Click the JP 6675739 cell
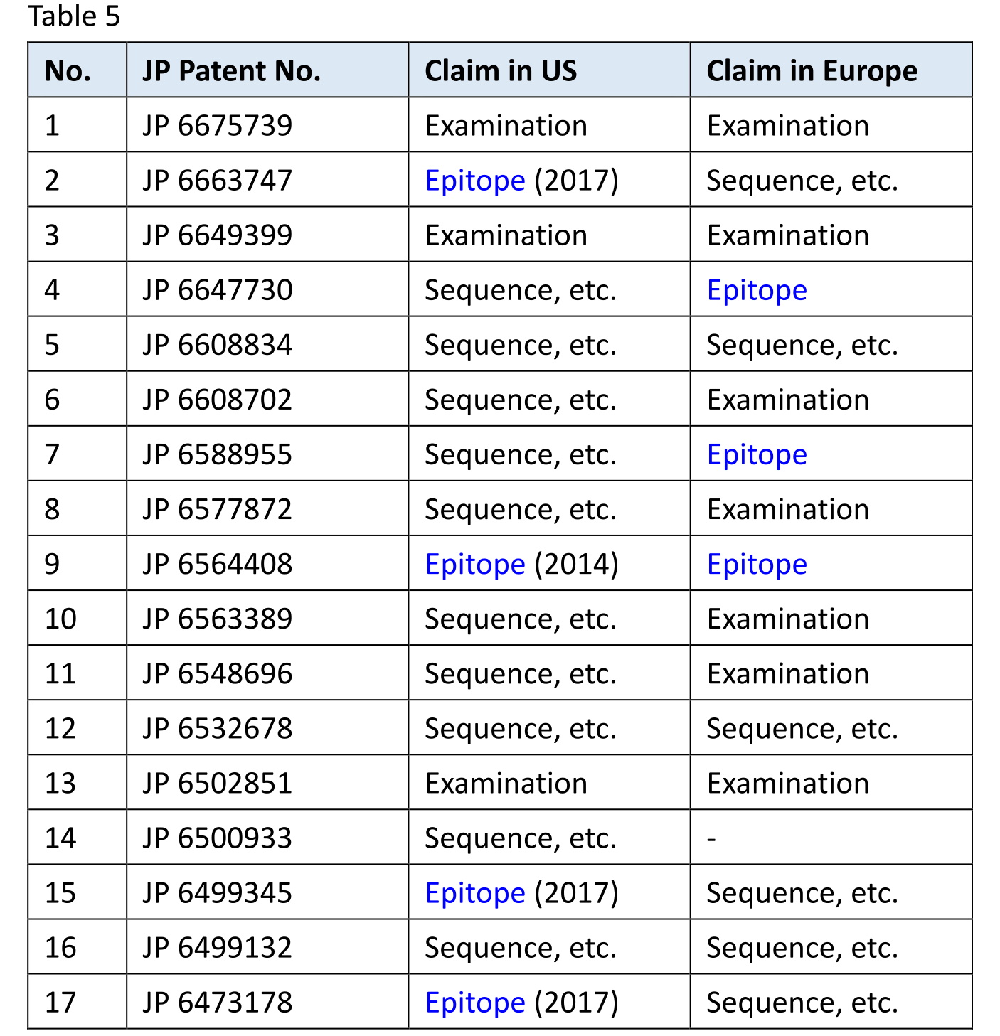1000x1036 pixels. click(x=267, y=125)
